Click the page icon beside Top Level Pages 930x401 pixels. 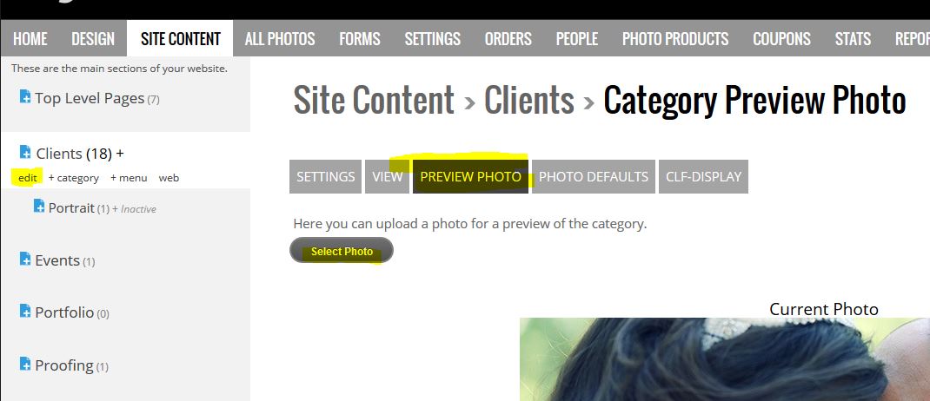tap(25, 96)
